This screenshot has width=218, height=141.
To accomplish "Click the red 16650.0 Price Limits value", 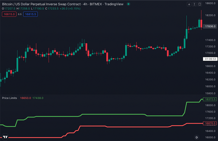I will point(25,98).
